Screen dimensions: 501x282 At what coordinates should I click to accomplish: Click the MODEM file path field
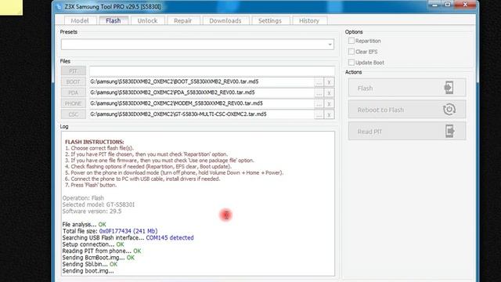(201, 103)
